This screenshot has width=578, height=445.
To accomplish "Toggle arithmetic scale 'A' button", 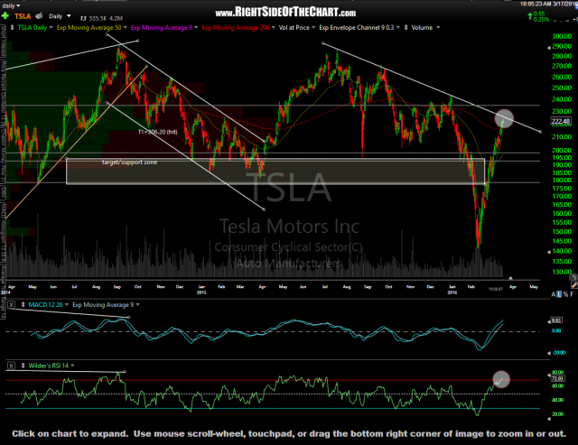I will pos(554,294).
